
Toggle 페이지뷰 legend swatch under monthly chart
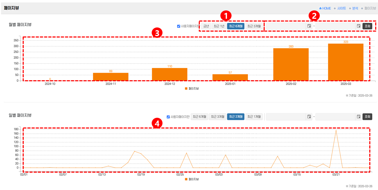pyautogui.click(x=186, y=89)
